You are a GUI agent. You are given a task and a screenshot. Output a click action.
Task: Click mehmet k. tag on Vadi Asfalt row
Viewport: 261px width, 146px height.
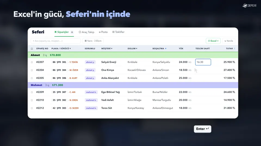pyautogui.click(x=91, y=100)
